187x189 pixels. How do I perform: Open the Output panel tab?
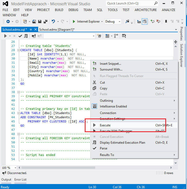click(x=6, y=180)
